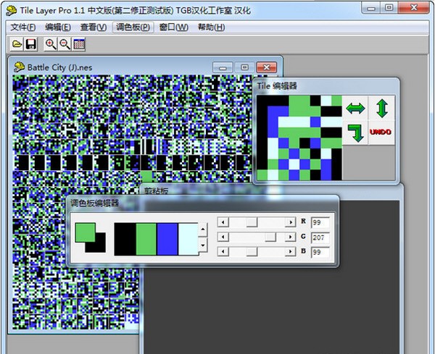The image size is (435, 354).
Task: Zoom in with the magnifier plus icon
Action: [x=51, y=44]
